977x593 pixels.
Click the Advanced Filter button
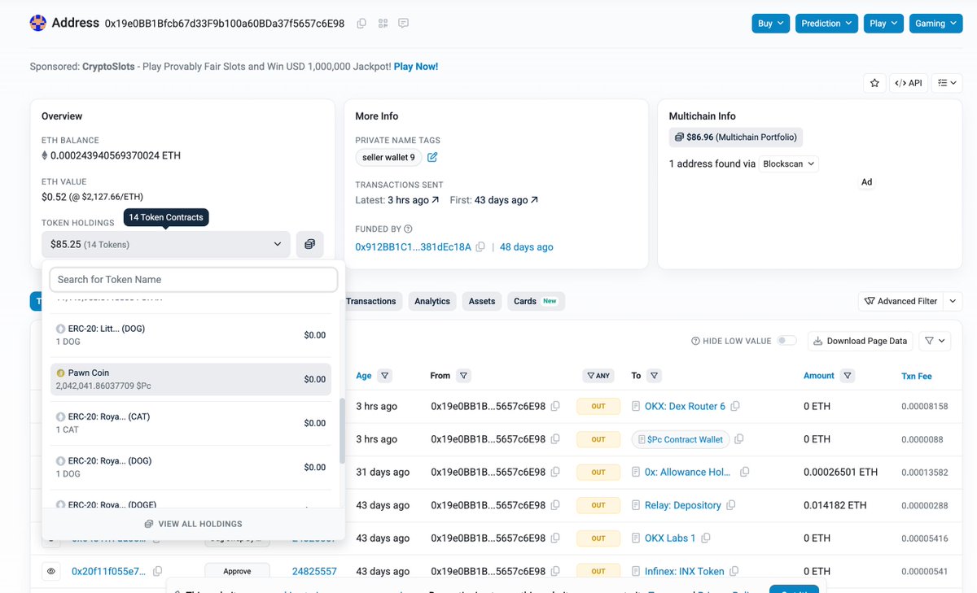[x=901, y=301]
